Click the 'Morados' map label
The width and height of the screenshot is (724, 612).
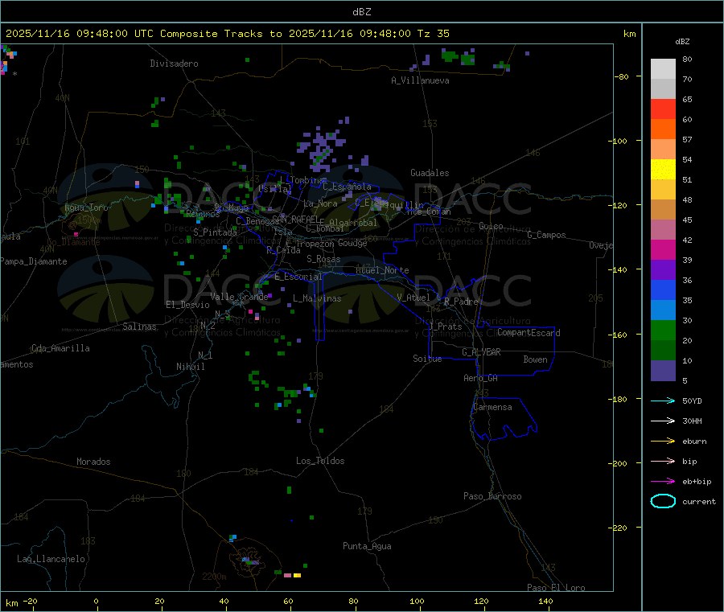click(x=93, y=462)
